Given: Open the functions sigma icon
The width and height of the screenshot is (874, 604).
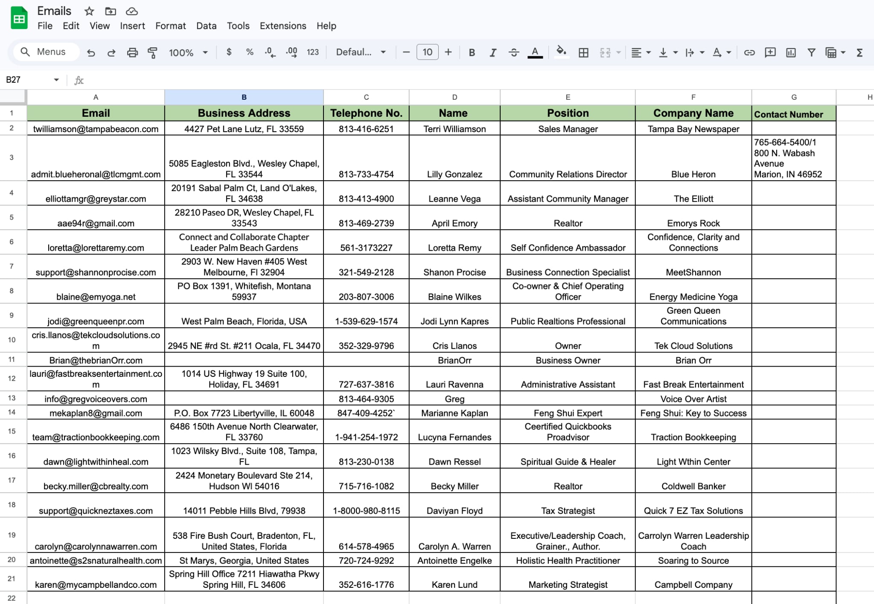Looking at the screenshot, I should click(859, 52).
